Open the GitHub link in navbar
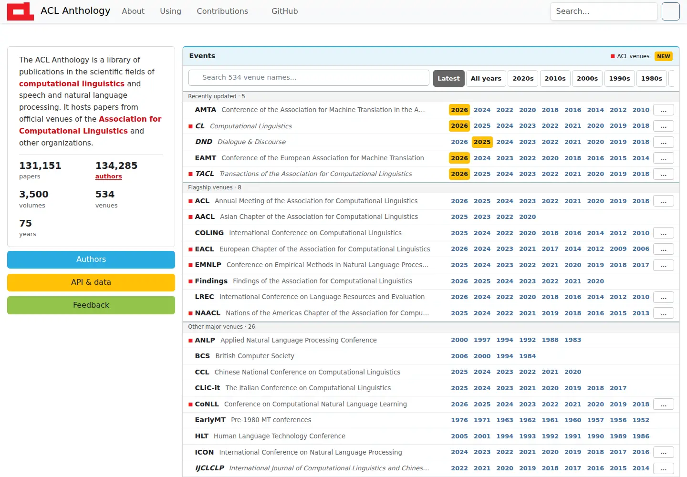This screenshot has width=687, height=477. (284, 11)
